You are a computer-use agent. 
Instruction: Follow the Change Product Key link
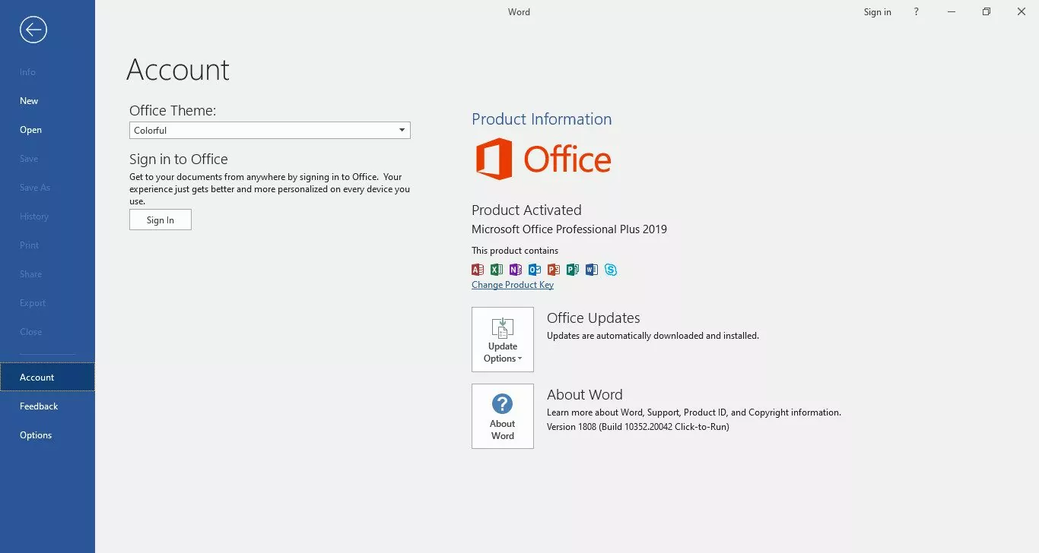513,285
